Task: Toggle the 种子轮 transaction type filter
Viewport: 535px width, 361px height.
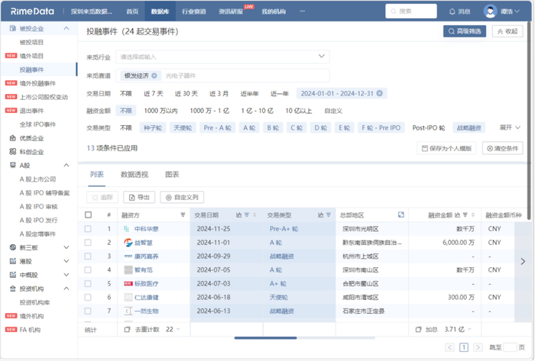Action: (153, 127)
